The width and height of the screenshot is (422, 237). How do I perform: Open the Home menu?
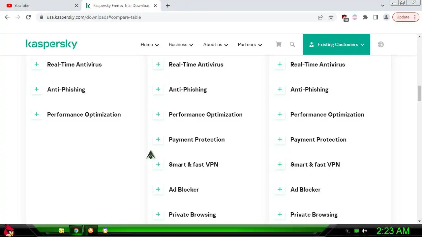(x=150, y=44)
